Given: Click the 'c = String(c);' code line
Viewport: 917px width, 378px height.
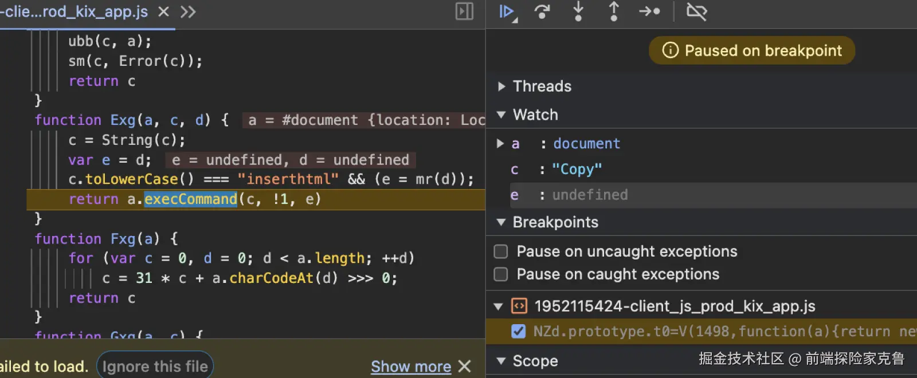Looking at the screenshot, I should (127, 140).
